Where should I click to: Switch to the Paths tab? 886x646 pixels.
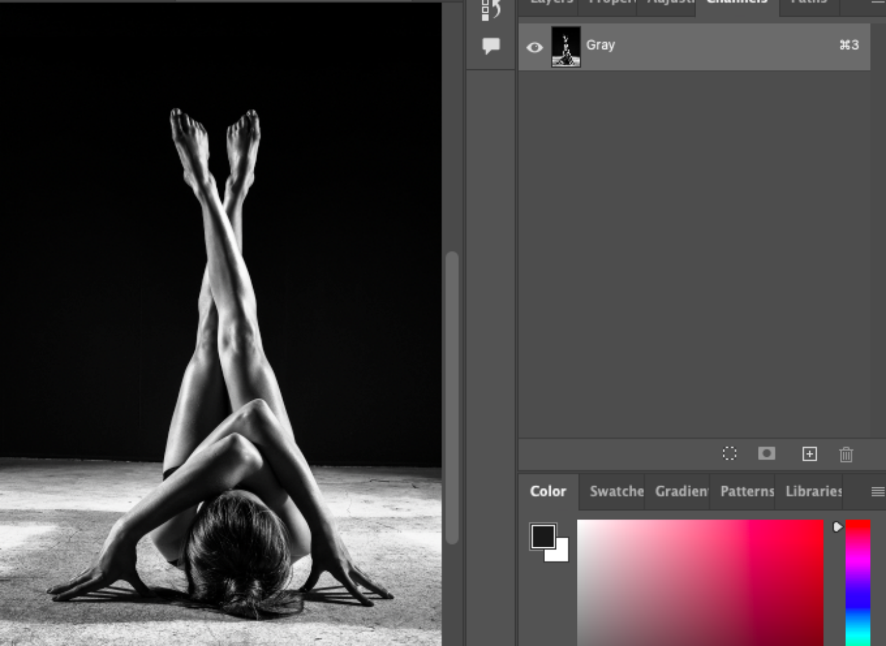[808, 3]
